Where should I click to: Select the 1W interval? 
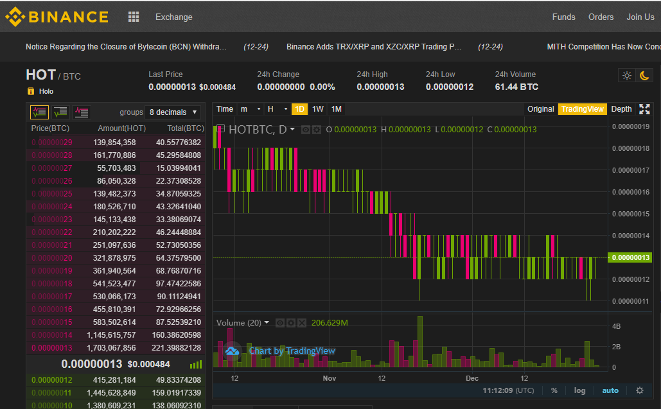coord(318,109)
